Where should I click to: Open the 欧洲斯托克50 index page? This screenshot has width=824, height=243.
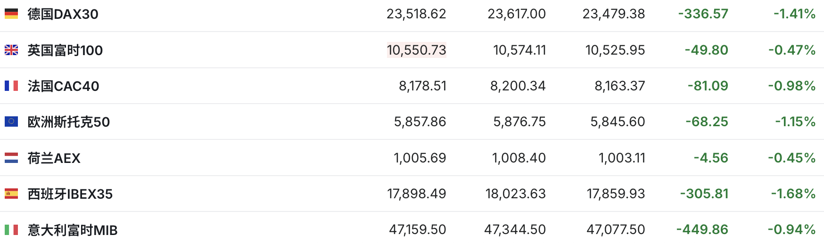click(x=68, y=121)
